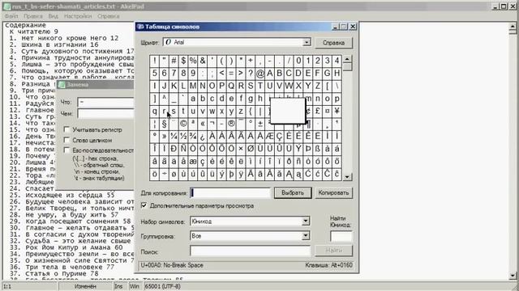
Task: Focus the Для копирования text field
Action: tap(230, 192)
